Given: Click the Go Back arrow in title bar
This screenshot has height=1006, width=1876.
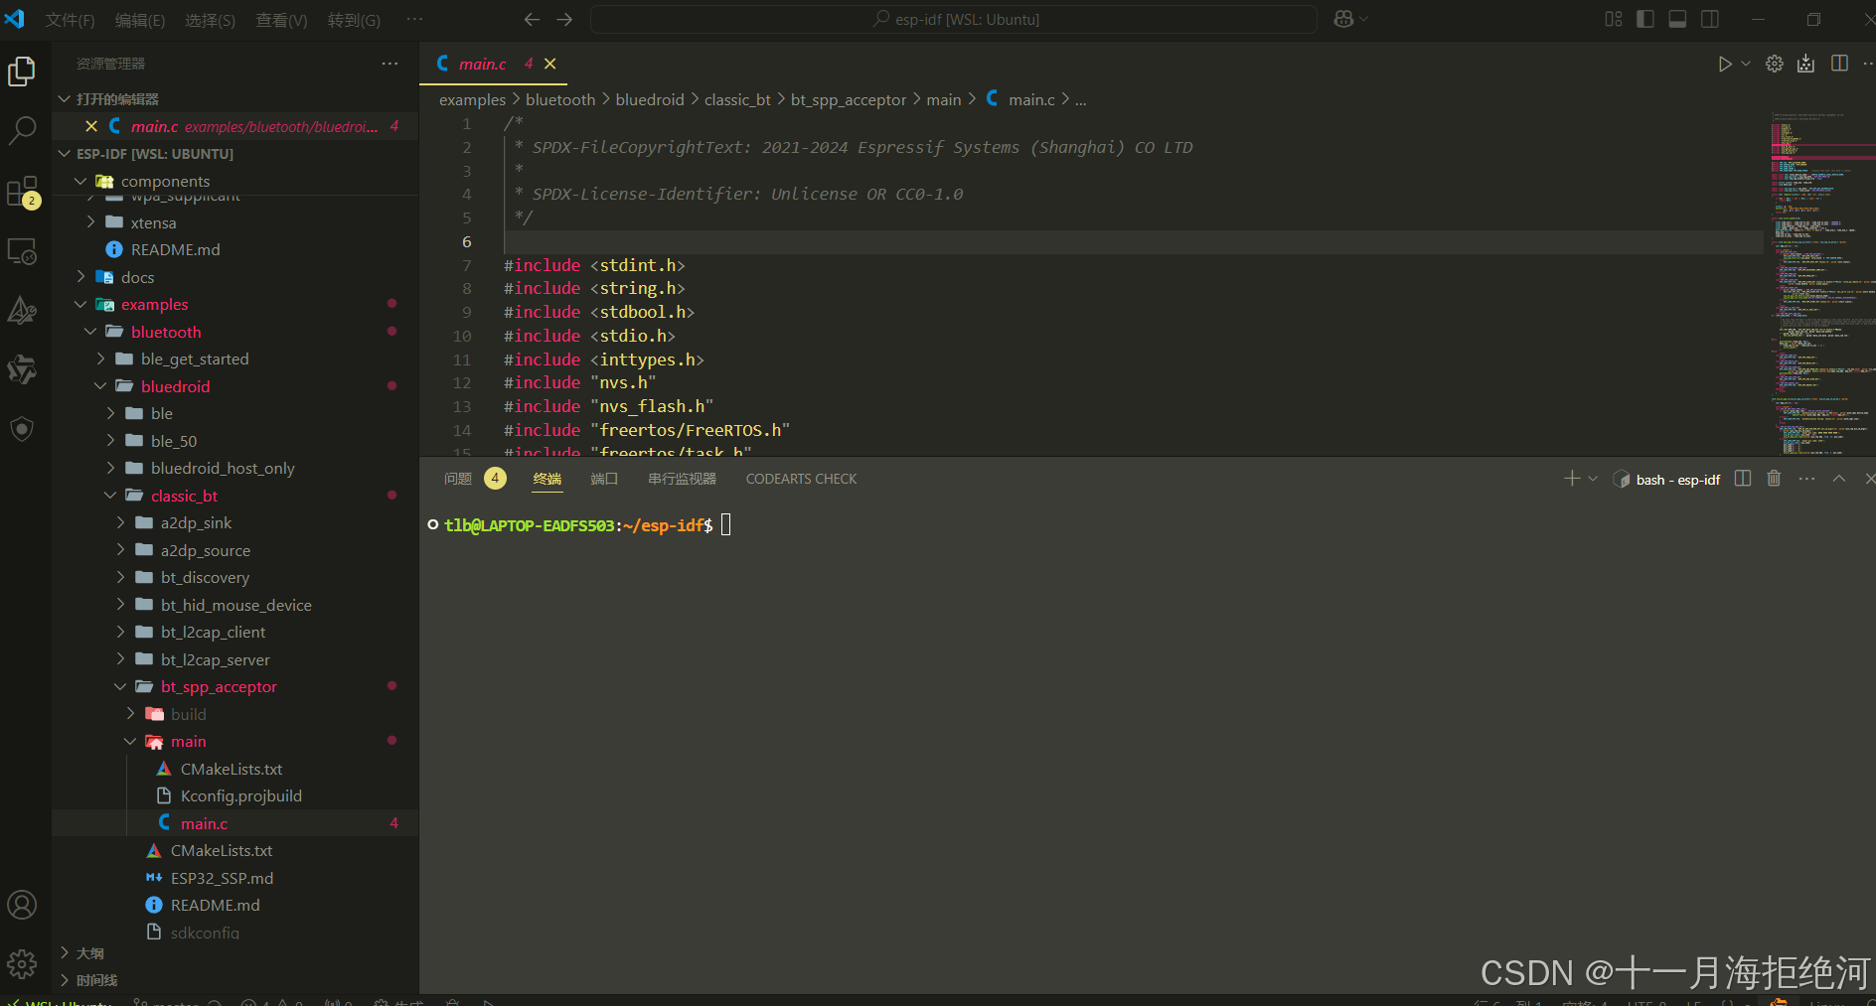Looking at the screenshot, I should [x=532, y=19].
